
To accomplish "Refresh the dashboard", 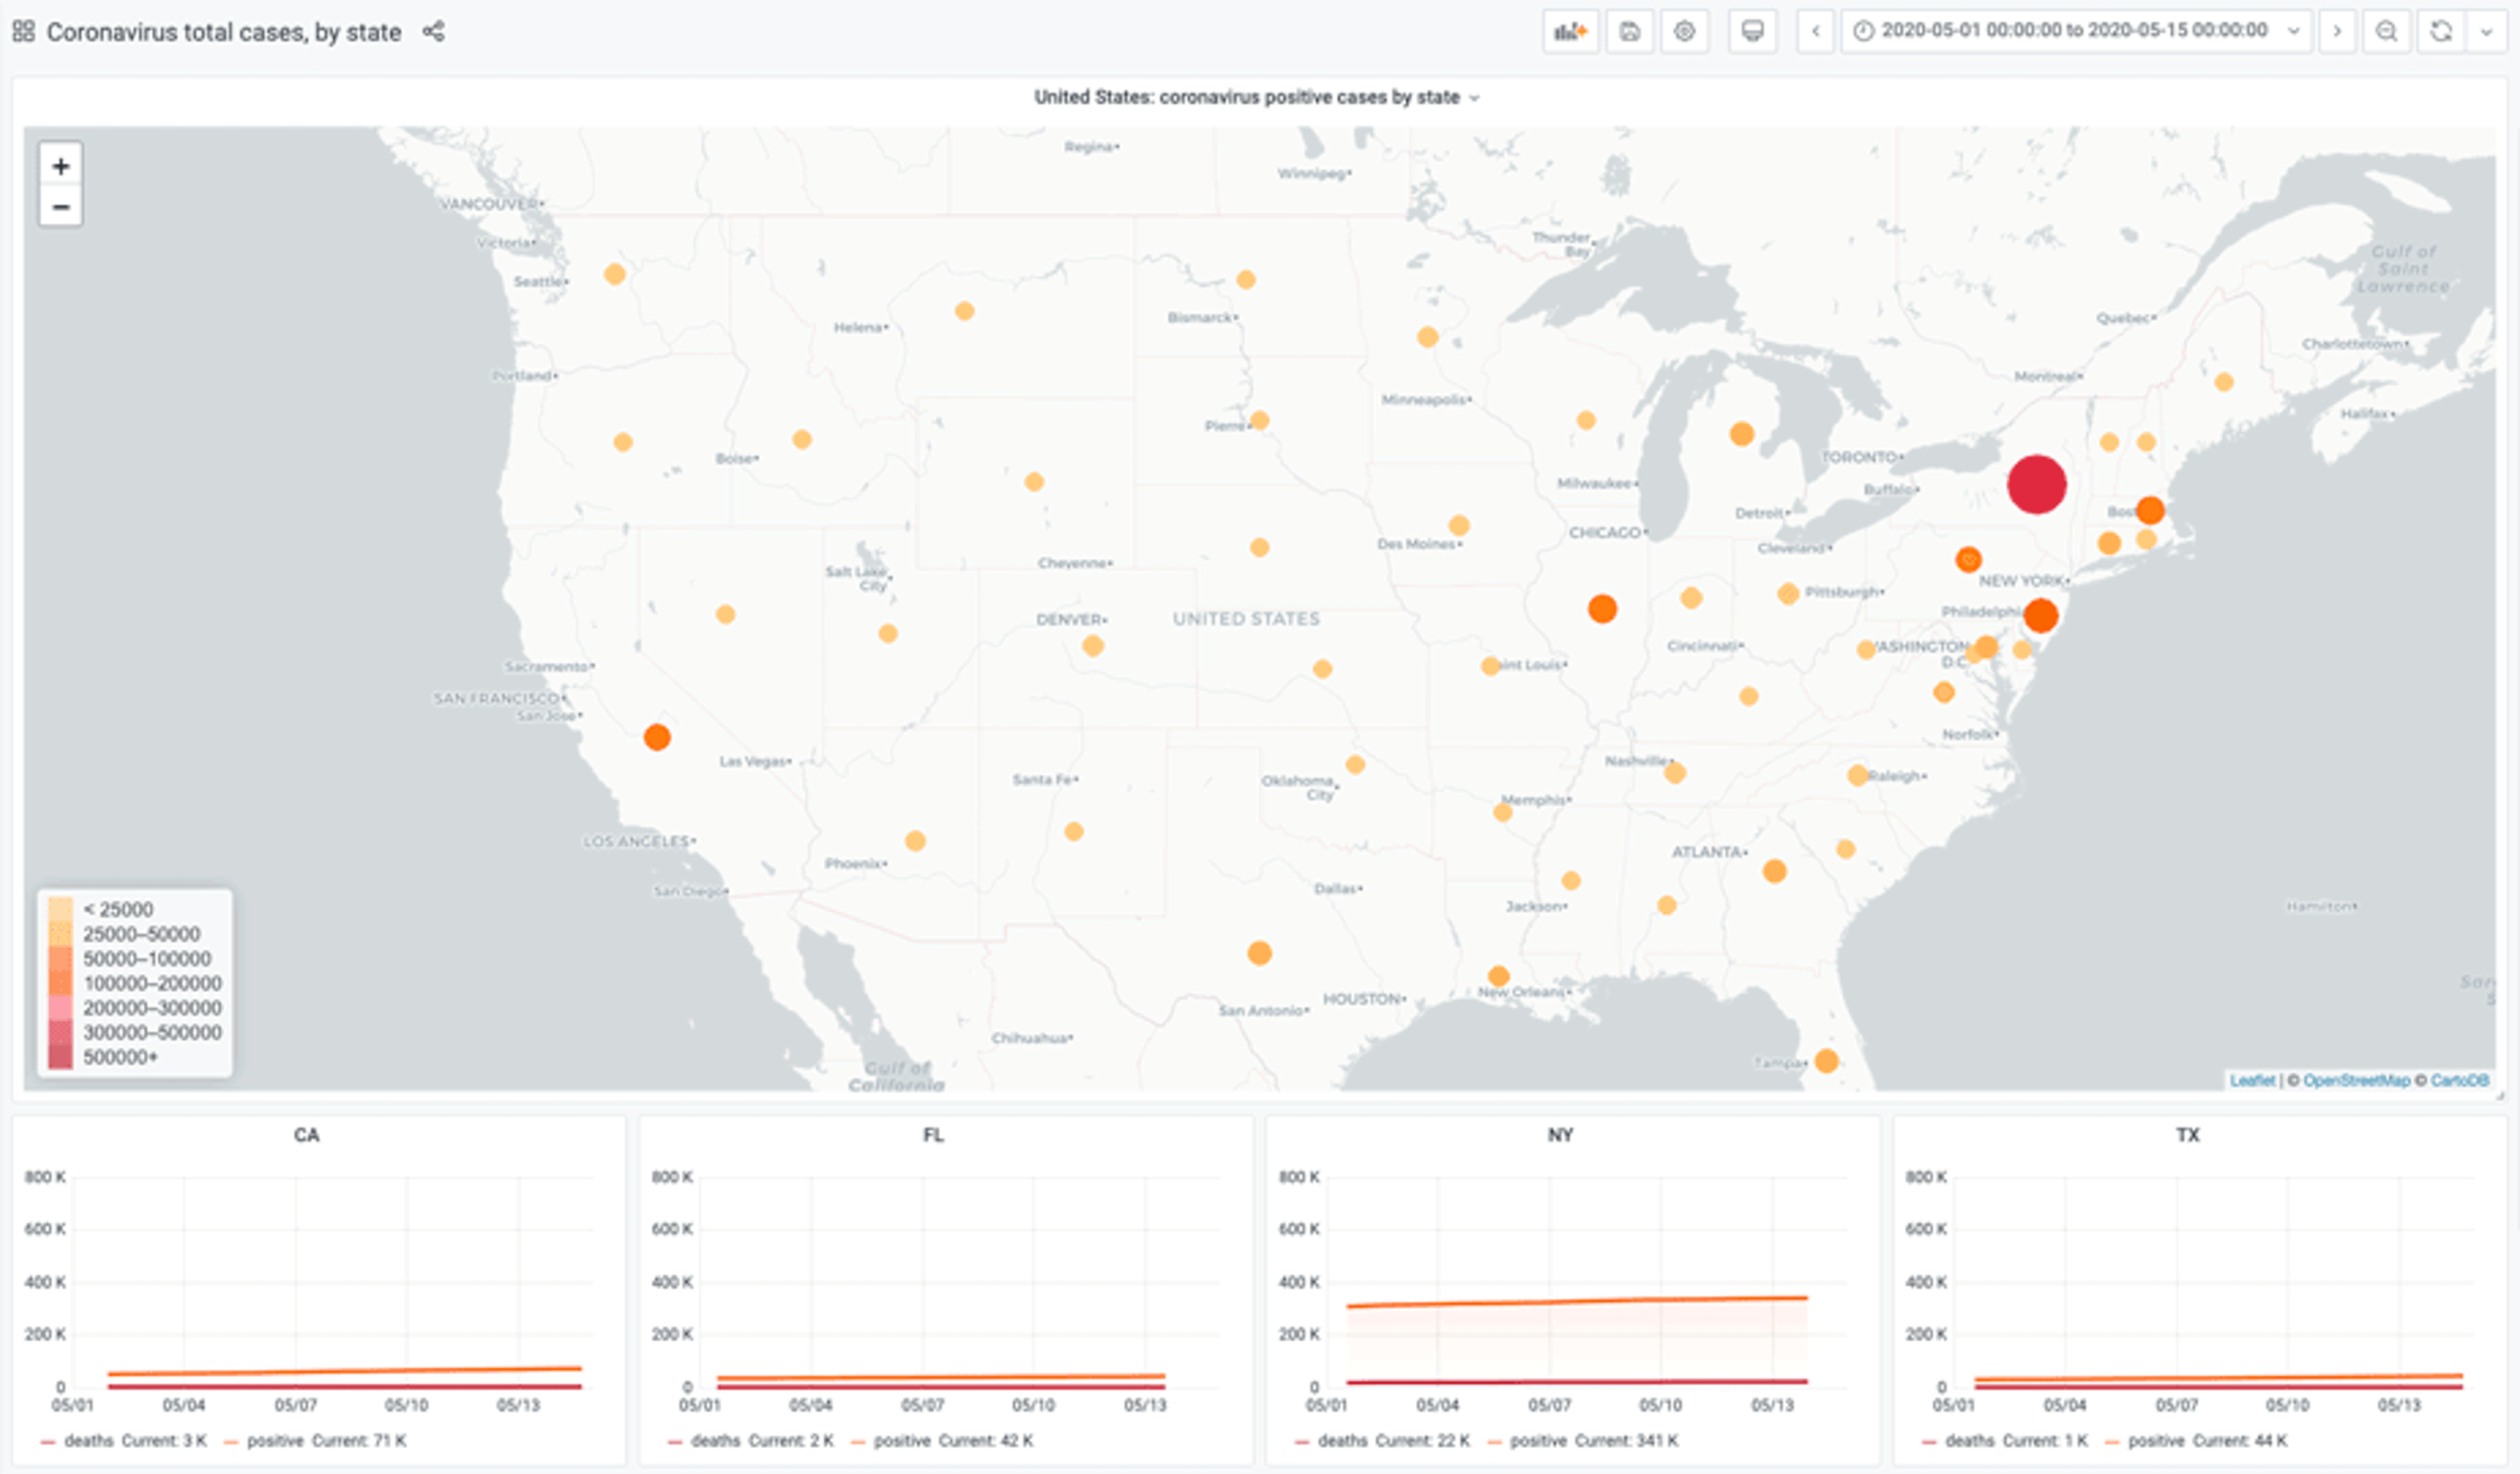I will [2440, 31].
